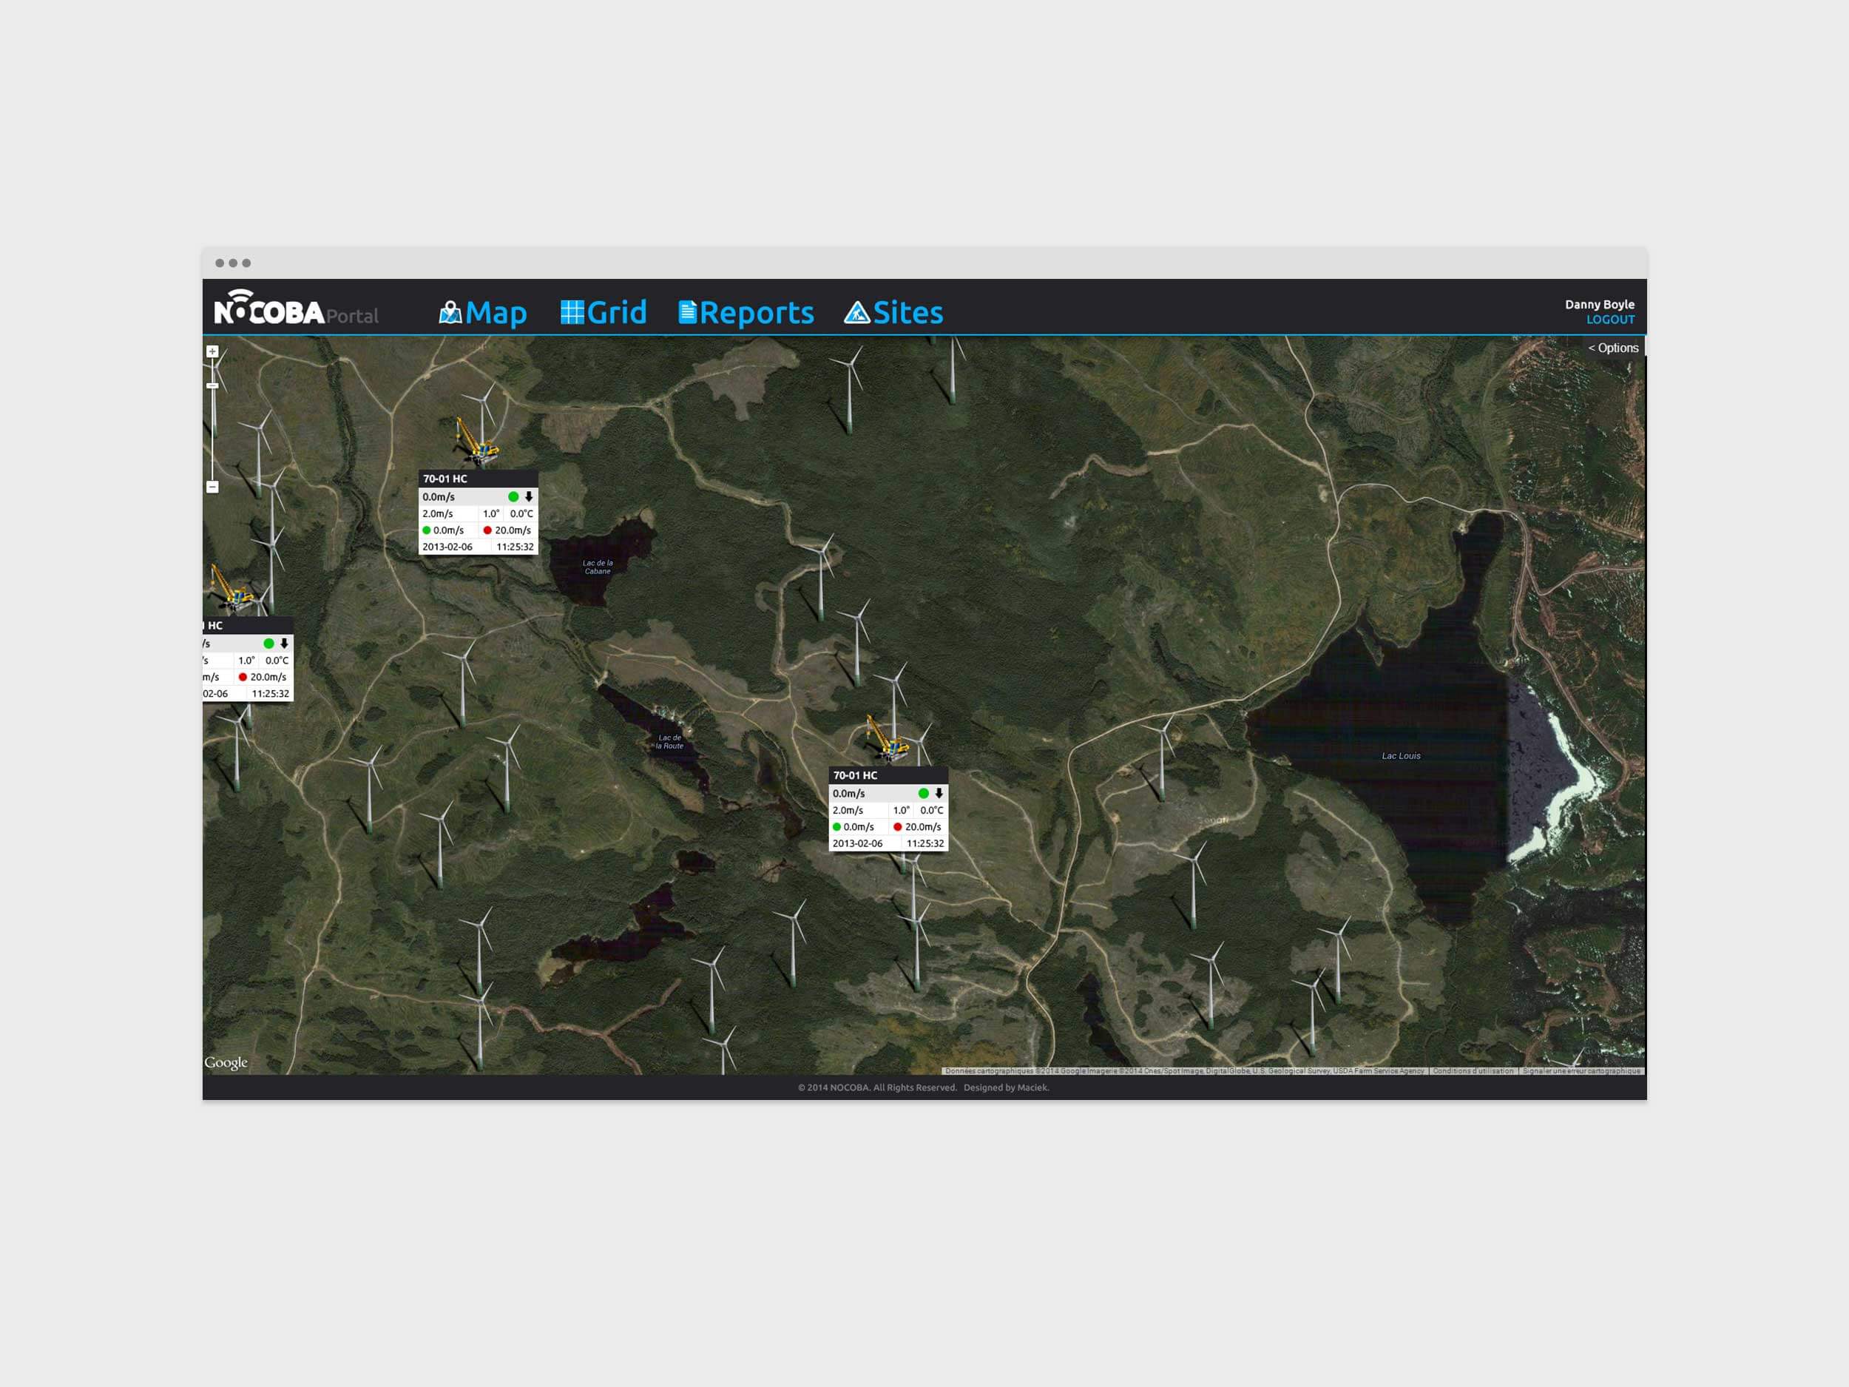Viewport: 1849px width, 1387px height.
Task: Click green status dot in top-left 70-01 HC panel
Action: 513,496
